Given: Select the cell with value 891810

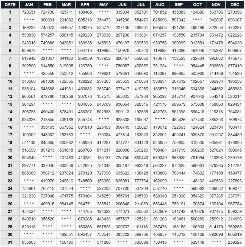Looking at the screenshot, I should point(85,127).
